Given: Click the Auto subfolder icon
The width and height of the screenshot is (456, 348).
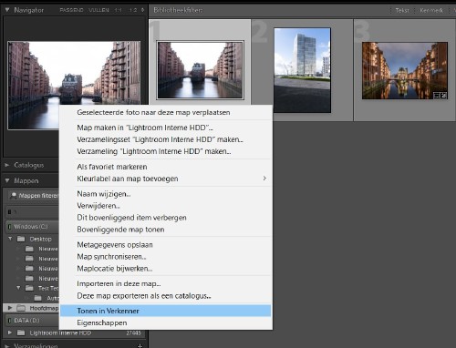Looking at the screenshot, I should point(38,298).
